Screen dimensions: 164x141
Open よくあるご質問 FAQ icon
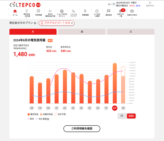(x=97, y=11)
